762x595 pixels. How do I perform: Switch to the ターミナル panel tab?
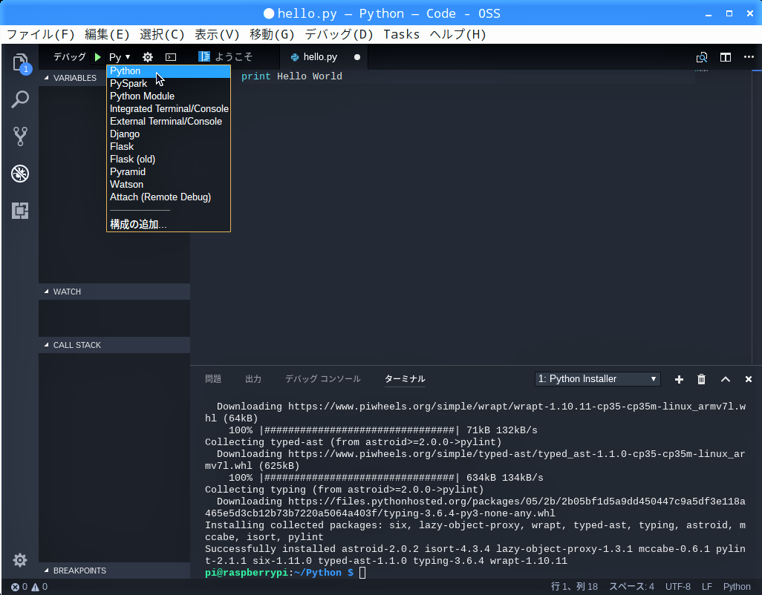point(405,379)
